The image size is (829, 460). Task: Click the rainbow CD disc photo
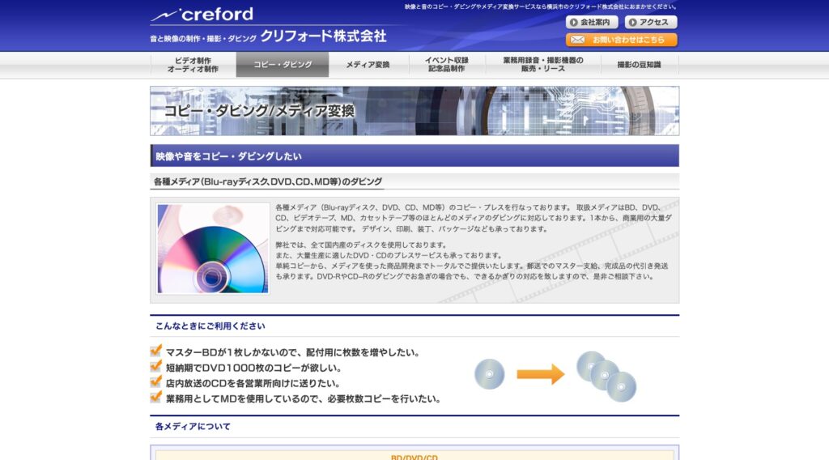coord(213,249)
